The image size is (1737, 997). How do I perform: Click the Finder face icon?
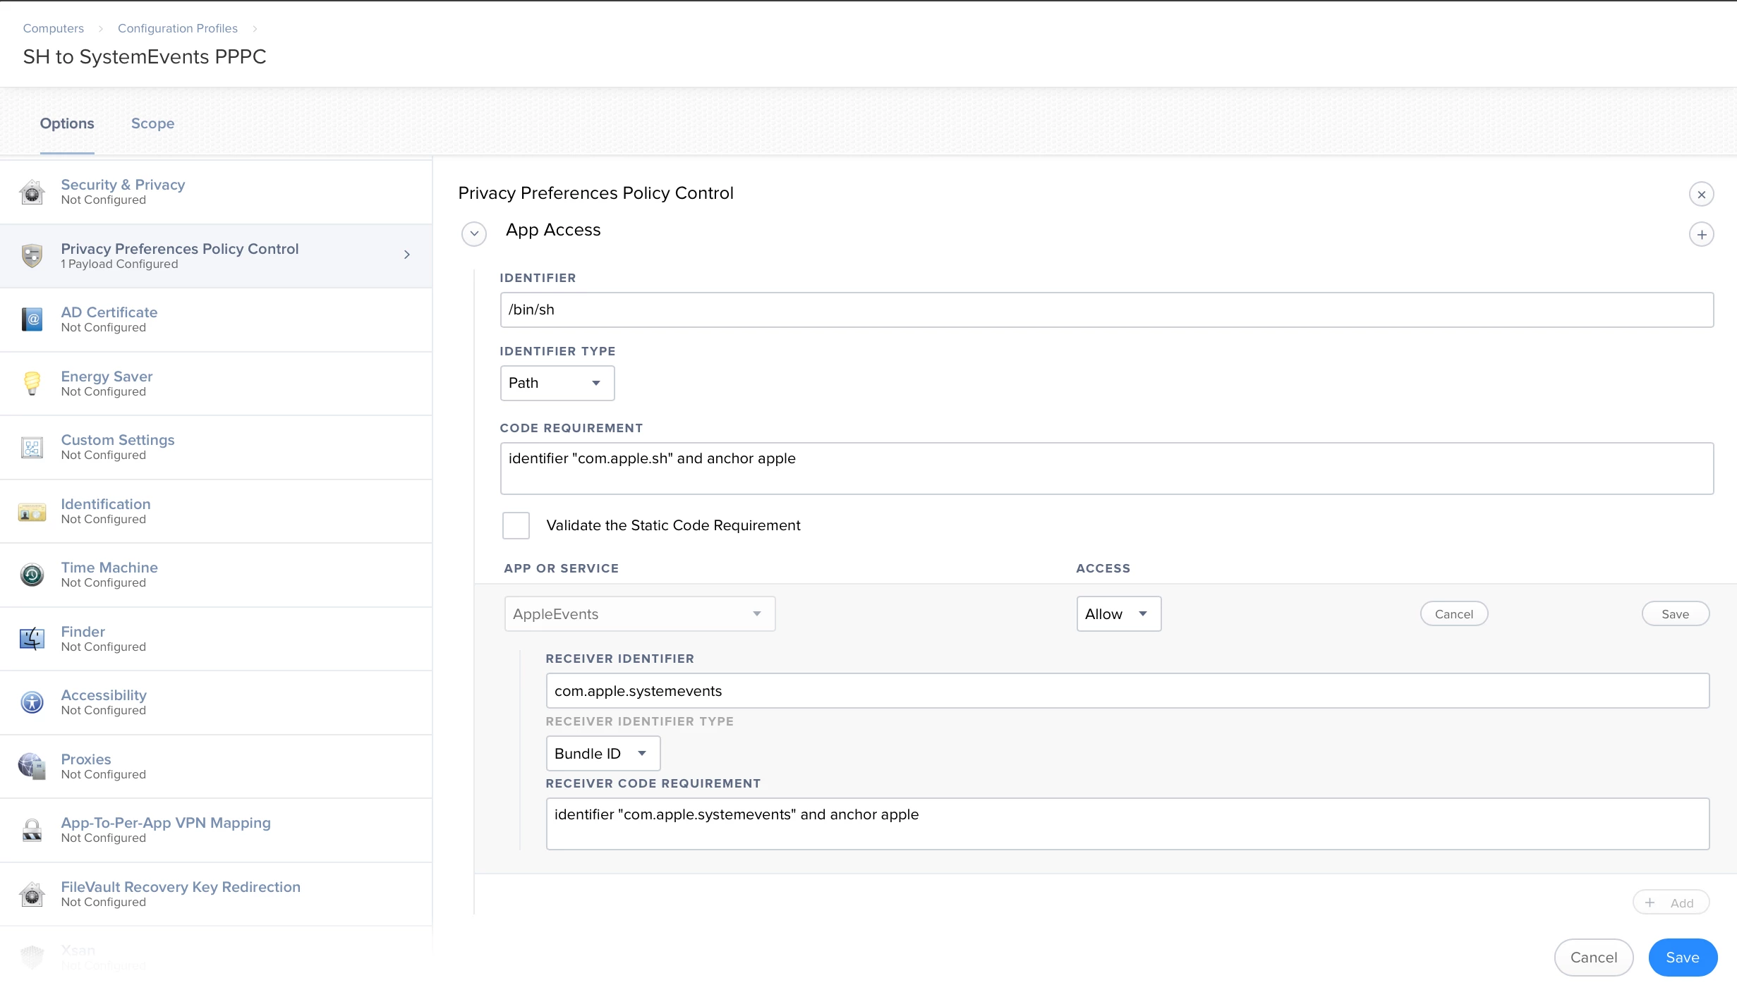pyautogui.click(x=32, y=639)
